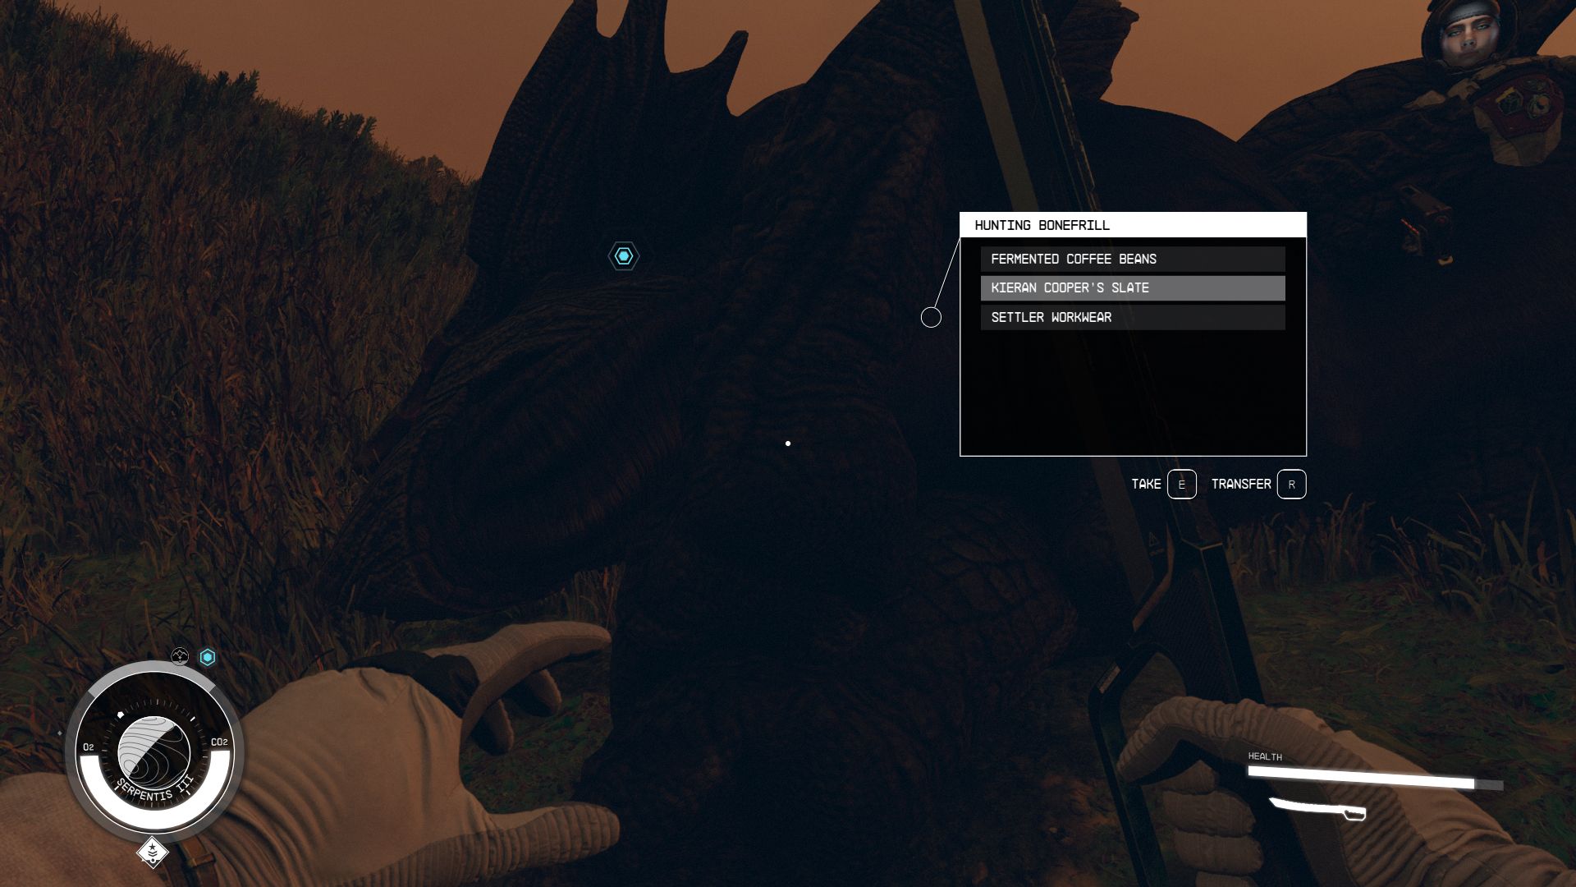Click the TAKE action label
The width and height of the screenshot is (1576, 887).
pos(1146,485)
